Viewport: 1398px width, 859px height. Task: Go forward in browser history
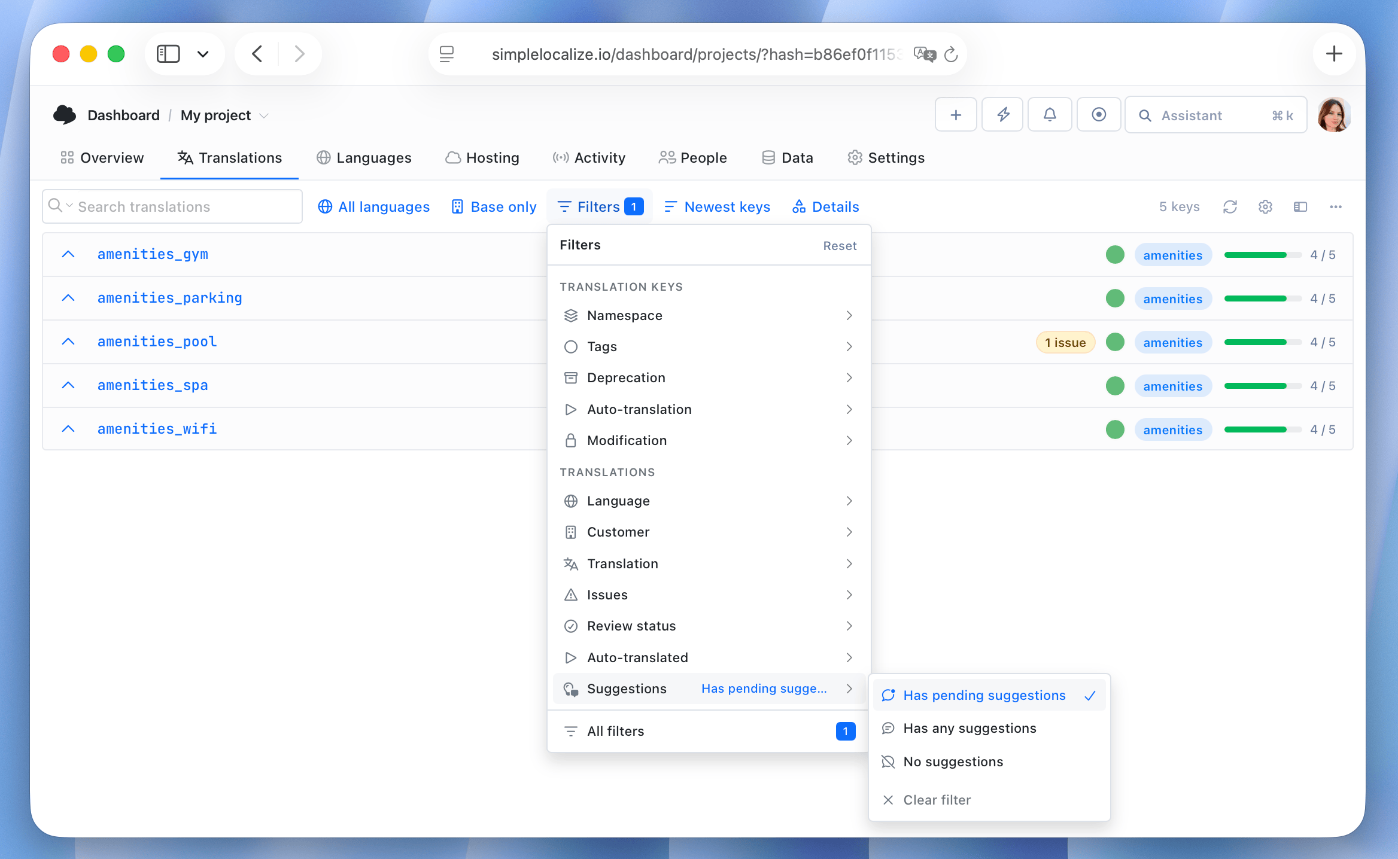tap(300, 54)
